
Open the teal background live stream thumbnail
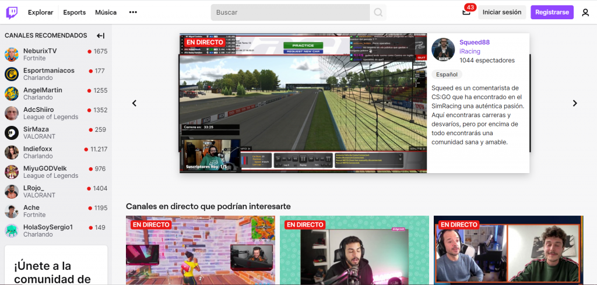click(354, 250)
